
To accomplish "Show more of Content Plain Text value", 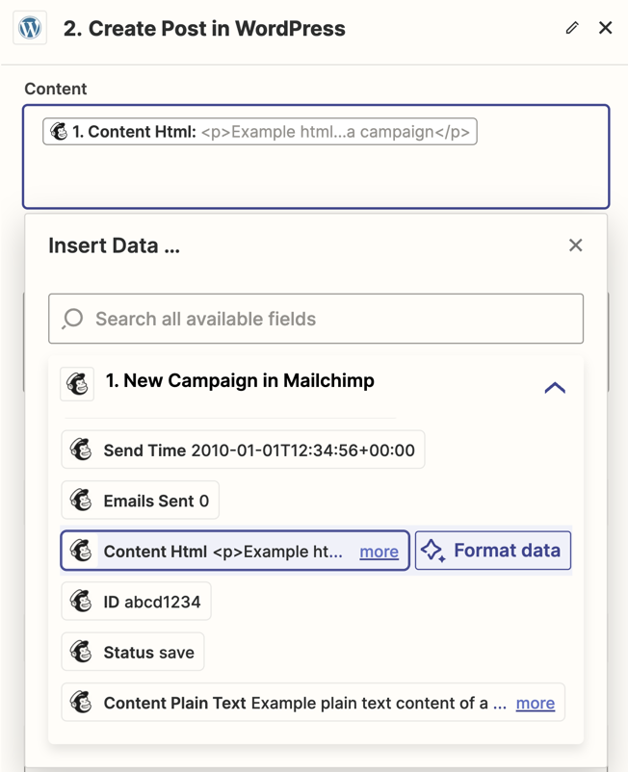I will [535, 703].
